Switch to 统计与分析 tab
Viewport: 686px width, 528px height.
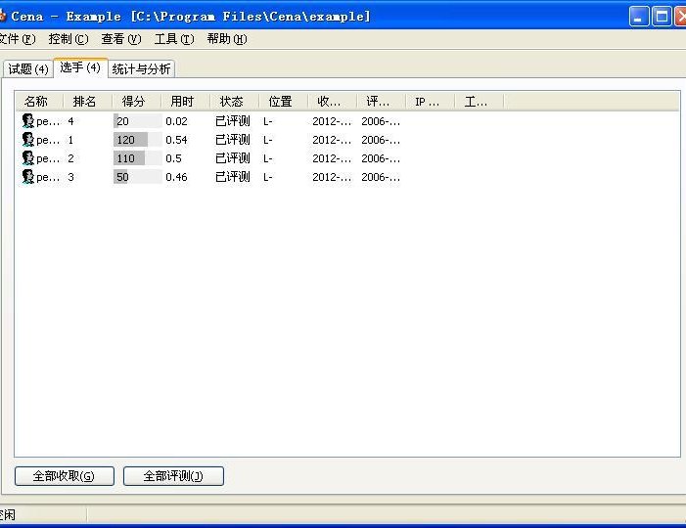[141, 69]
